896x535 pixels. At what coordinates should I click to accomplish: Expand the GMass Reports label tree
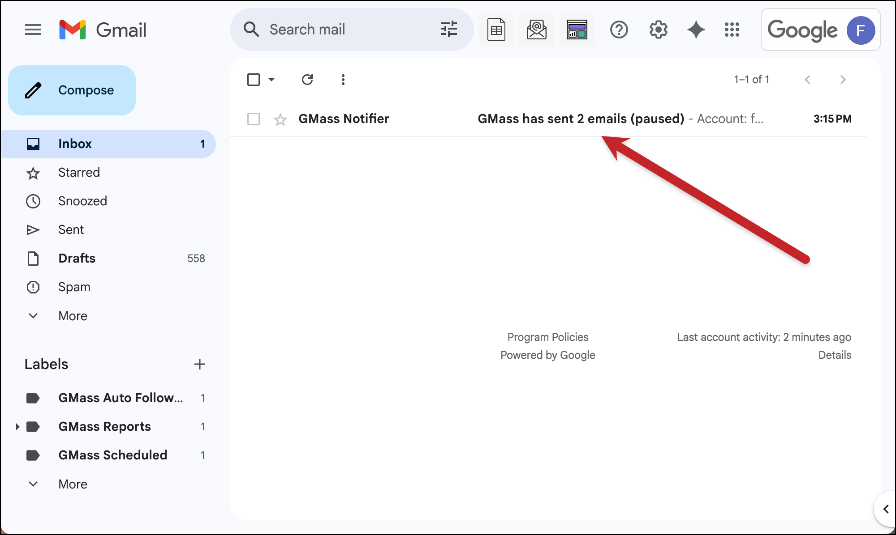point(17,427)
